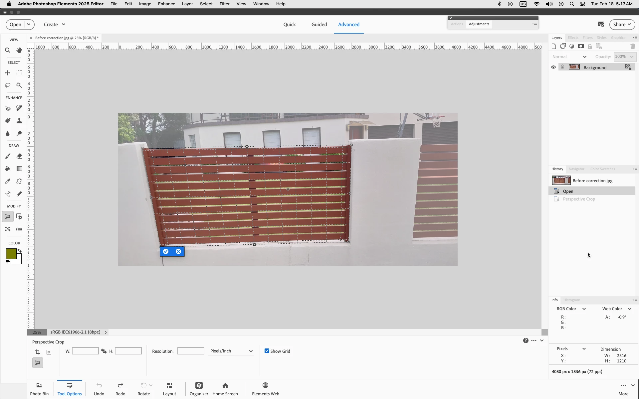Viewport: 639px width, 399px height.
Task: Click the Share button
Action: (x=622, y=25)
